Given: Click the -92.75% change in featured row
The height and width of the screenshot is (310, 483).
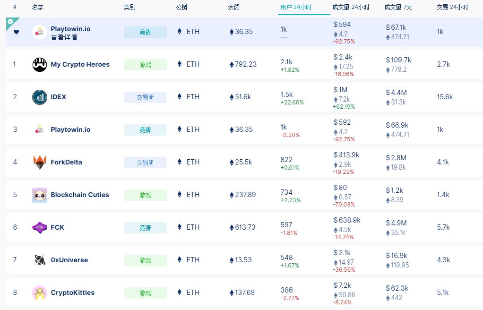Looking at the screenshot, I should pos(344,41).
